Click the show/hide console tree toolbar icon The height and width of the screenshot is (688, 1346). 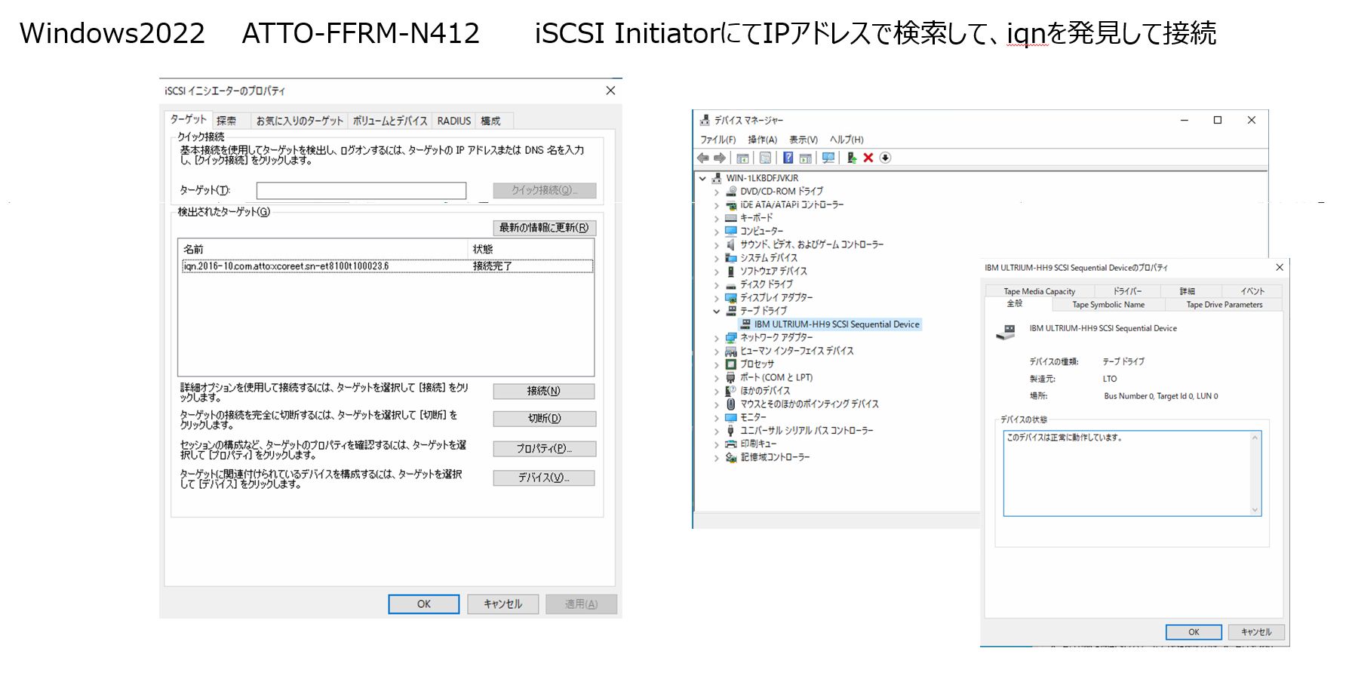tap(743, 158)
